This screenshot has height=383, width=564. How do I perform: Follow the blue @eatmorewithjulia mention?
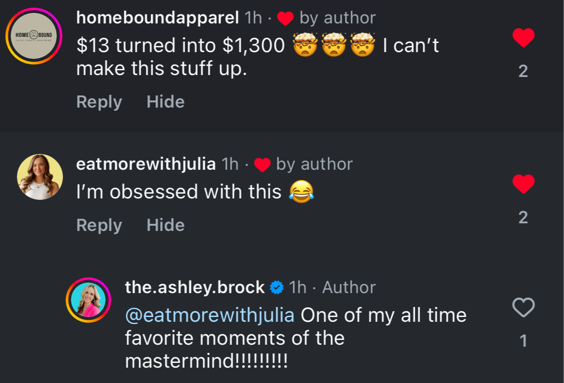210,316
